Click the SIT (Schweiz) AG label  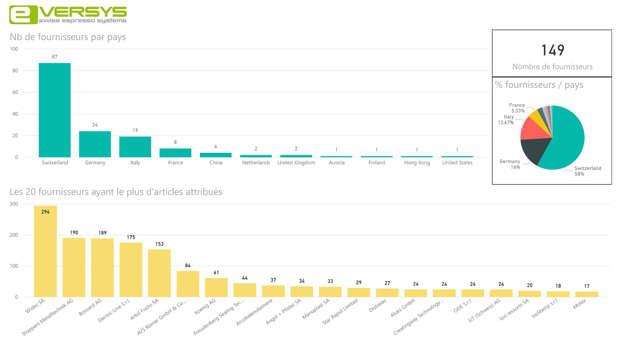pos(484,311)
